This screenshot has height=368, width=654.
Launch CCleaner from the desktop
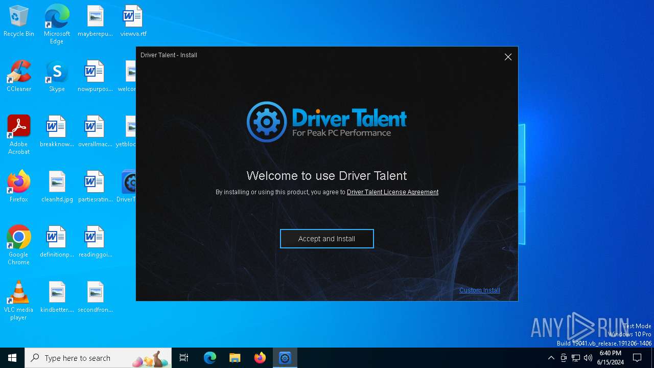point(19,77)
